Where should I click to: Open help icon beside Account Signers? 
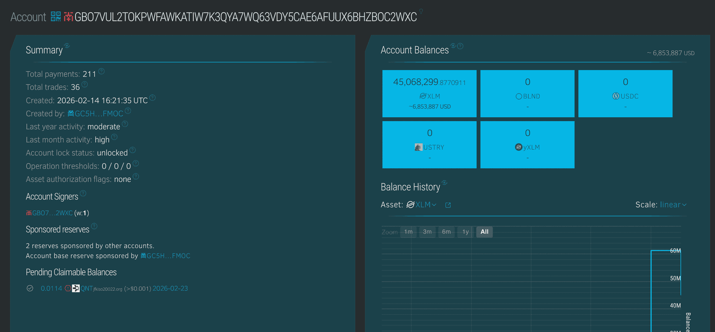[x=83, y=193]
